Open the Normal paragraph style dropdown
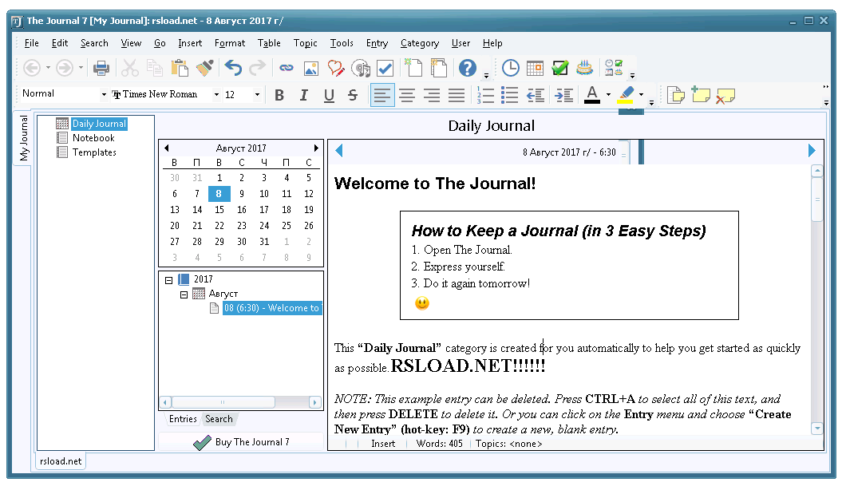This screenshot has height=490, width=842. click(x=104, y=95)
